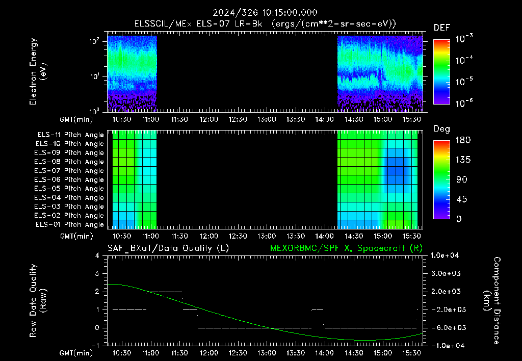Image resolution: width=522 pixels, height=361 pixels.
Task: Select the ELS-08 Pitch Angle row label
Action: pos(69,162)
